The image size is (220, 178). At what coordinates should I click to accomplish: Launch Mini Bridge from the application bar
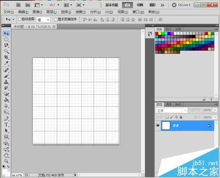point(28,5)
